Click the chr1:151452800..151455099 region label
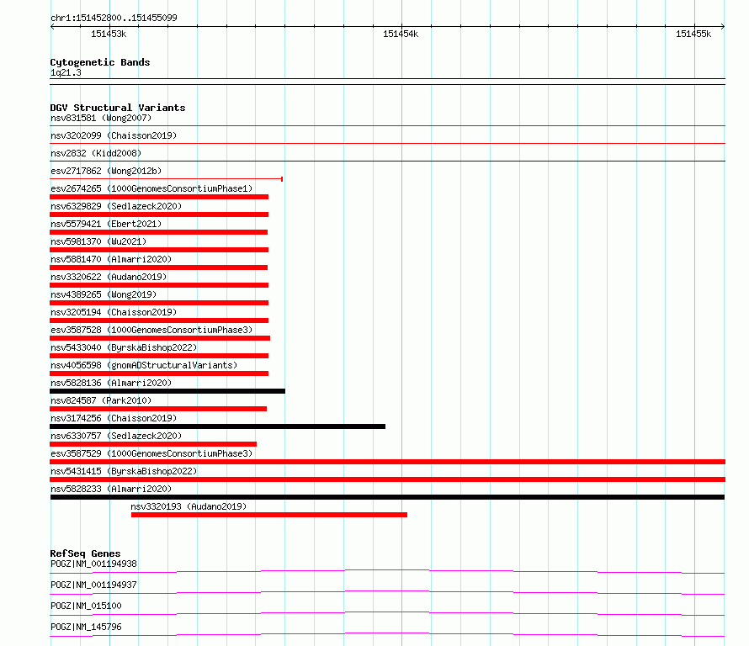The width and height of the screenshot is (749, 646). [114, 18]
